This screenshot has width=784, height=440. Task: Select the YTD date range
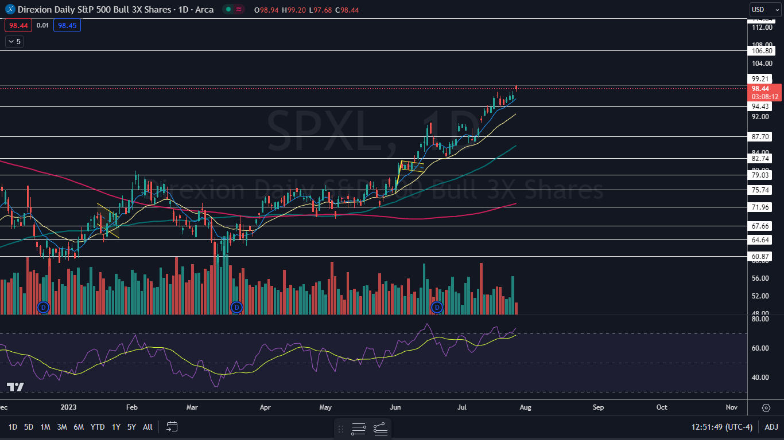click(x=98, y=427)
